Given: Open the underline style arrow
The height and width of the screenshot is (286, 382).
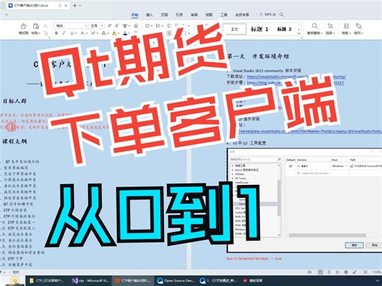Looking at the screenshot, I should 76,33.
